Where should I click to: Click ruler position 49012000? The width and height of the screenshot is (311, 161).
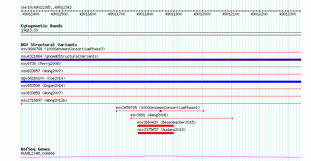click(x=202, y=14)
